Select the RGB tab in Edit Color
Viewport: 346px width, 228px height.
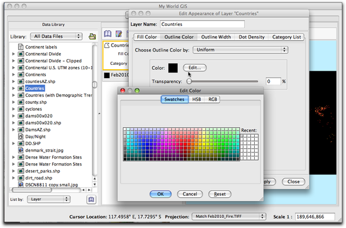tap(213, 100)
